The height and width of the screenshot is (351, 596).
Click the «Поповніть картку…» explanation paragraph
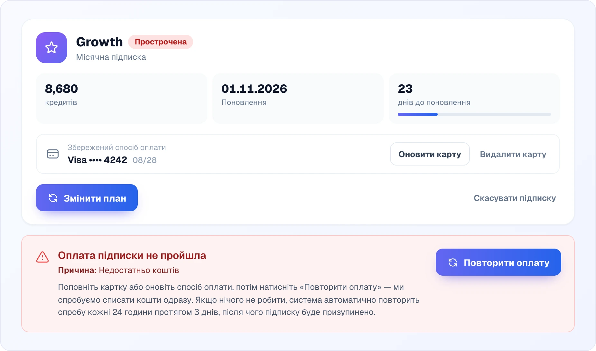tap(239, 299)
